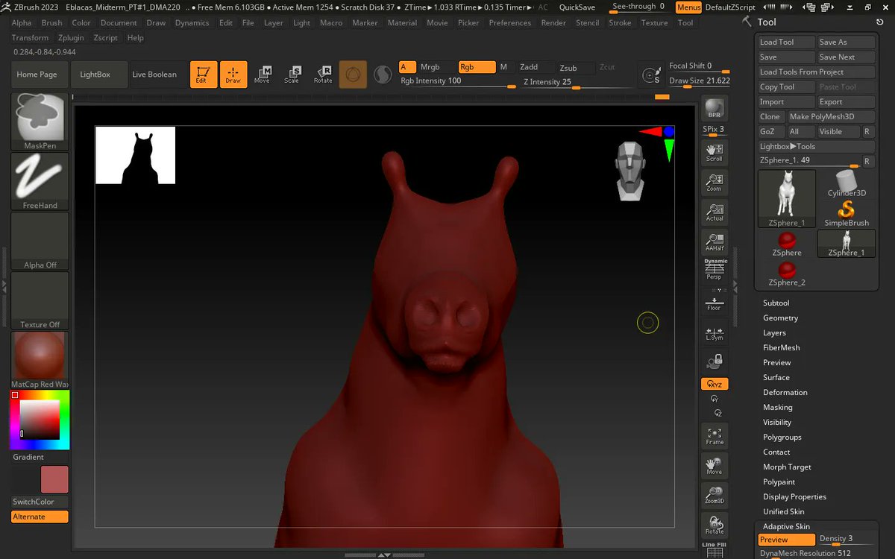Screen dimensions: 895x559
Task: Expand the Layers section
Action: click(774, 332)
